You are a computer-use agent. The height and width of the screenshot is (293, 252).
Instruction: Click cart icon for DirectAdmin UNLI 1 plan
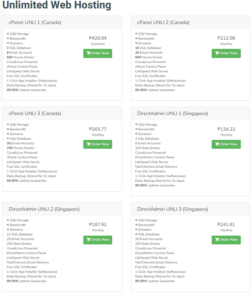217,144
